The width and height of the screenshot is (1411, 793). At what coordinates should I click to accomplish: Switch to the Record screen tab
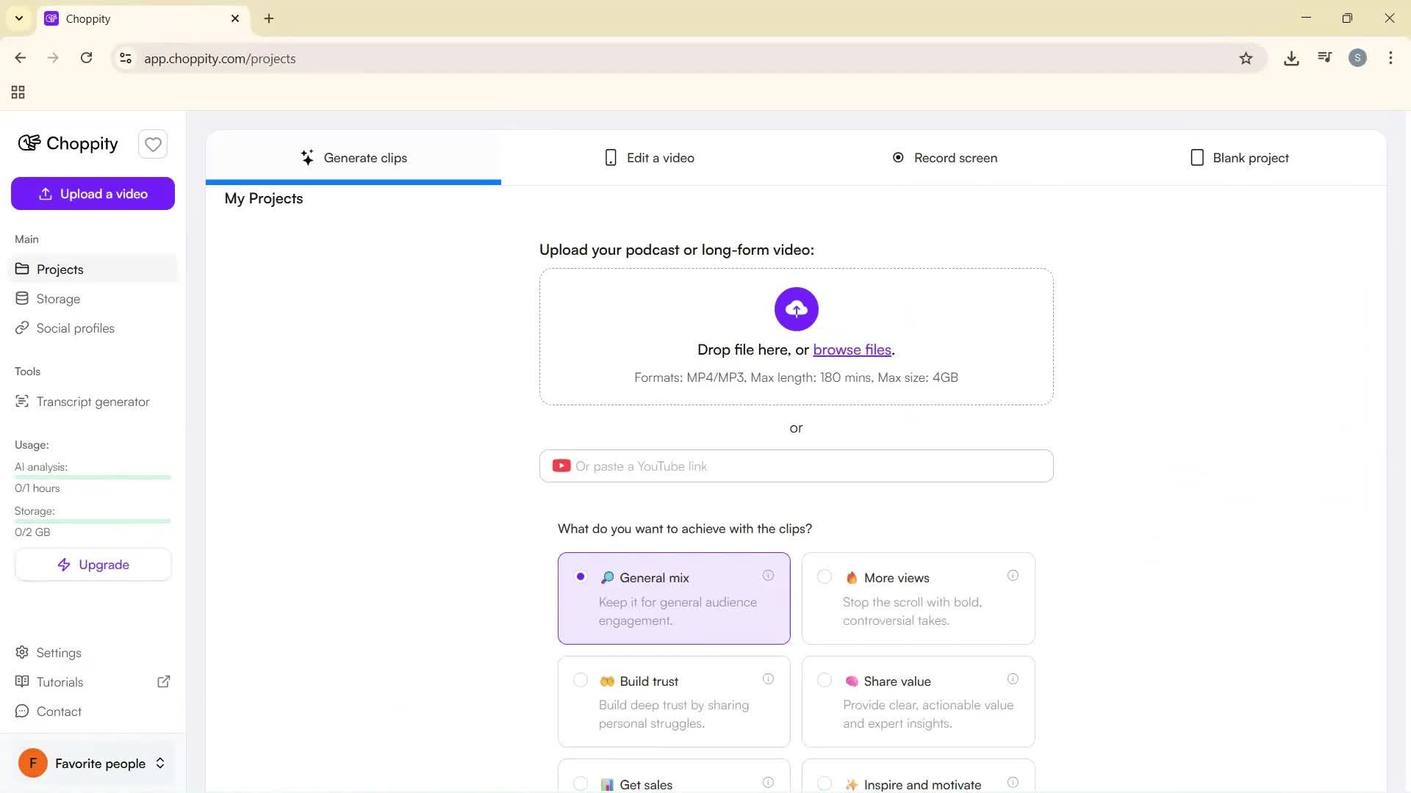tap(945, 157)
